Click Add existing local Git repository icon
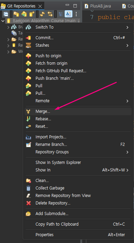Image resolution: width=134 pixels, height=243 pixels. click(16, 14)
